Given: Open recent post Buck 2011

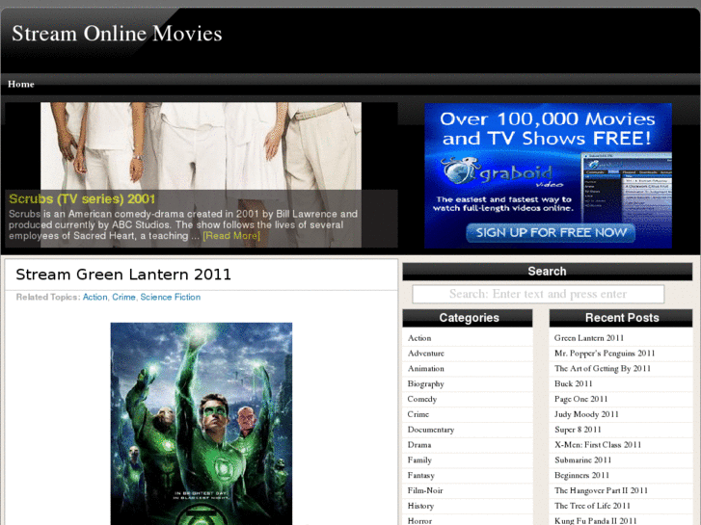Looking at the screenshot, I should (x=573, y=383).
